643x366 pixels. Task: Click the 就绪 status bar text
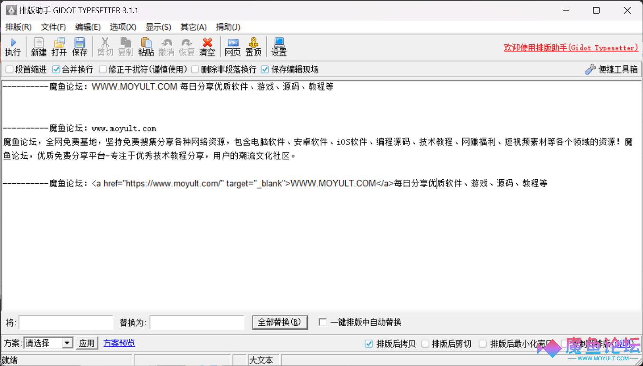coord(10,360)
